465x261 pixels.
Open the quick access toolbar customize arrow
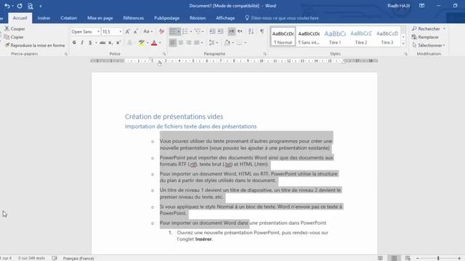point(41,7)
